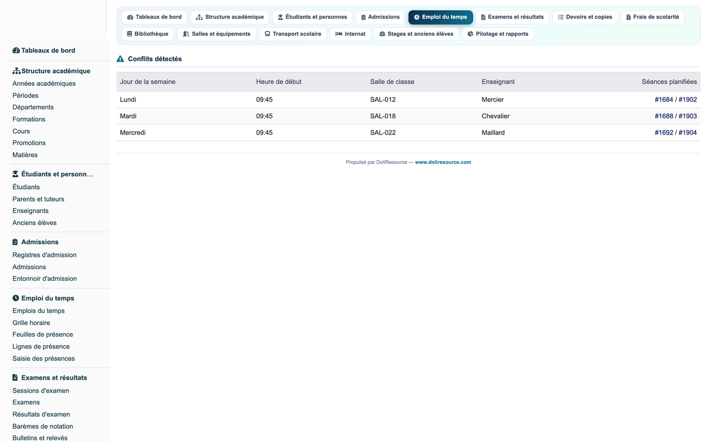
Task: Open Lignes de présence in the sidebar
Action: point(41,346)
